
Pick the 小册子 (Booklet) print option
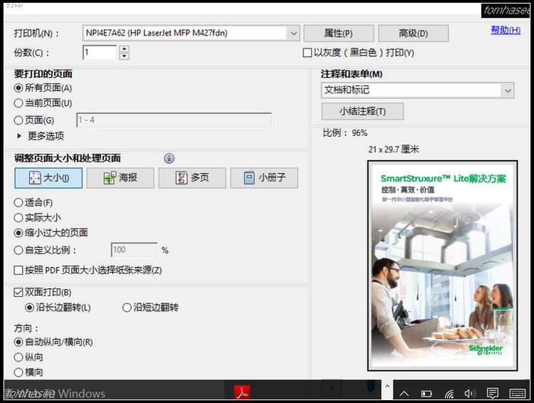pos(264,178)
